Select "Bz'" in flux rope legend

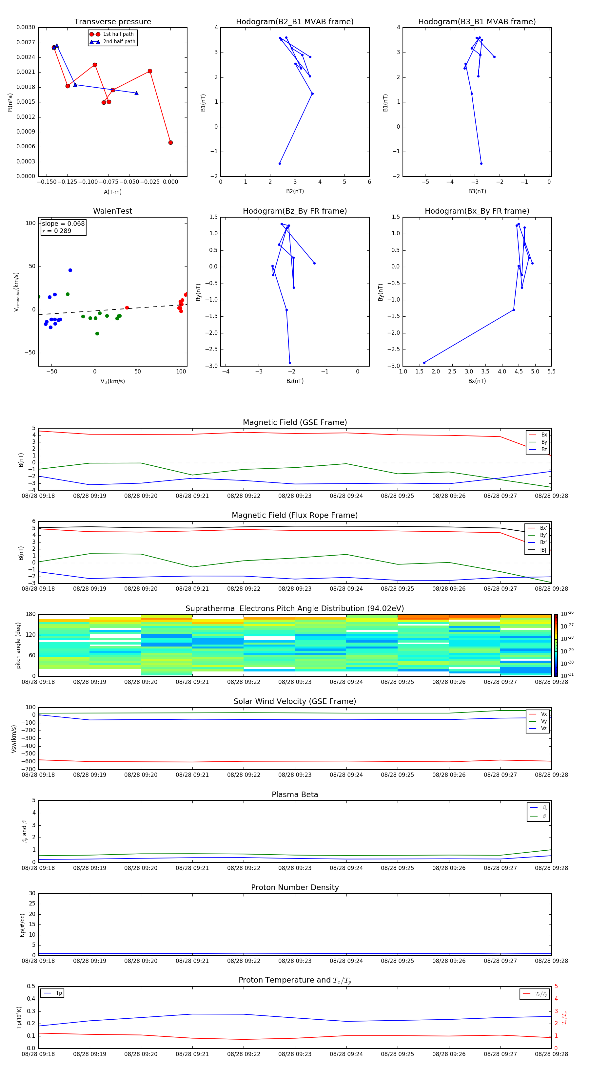[x=538, y=542]
